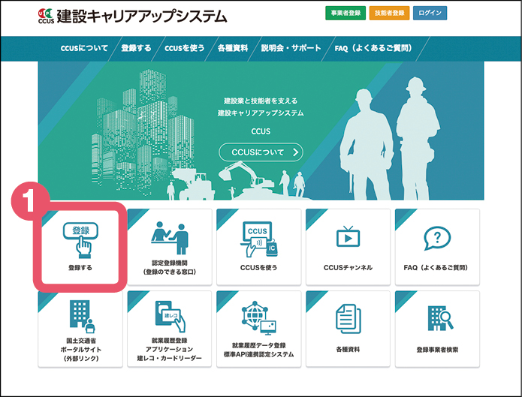Click the blue ログイン button

(430, 13)
